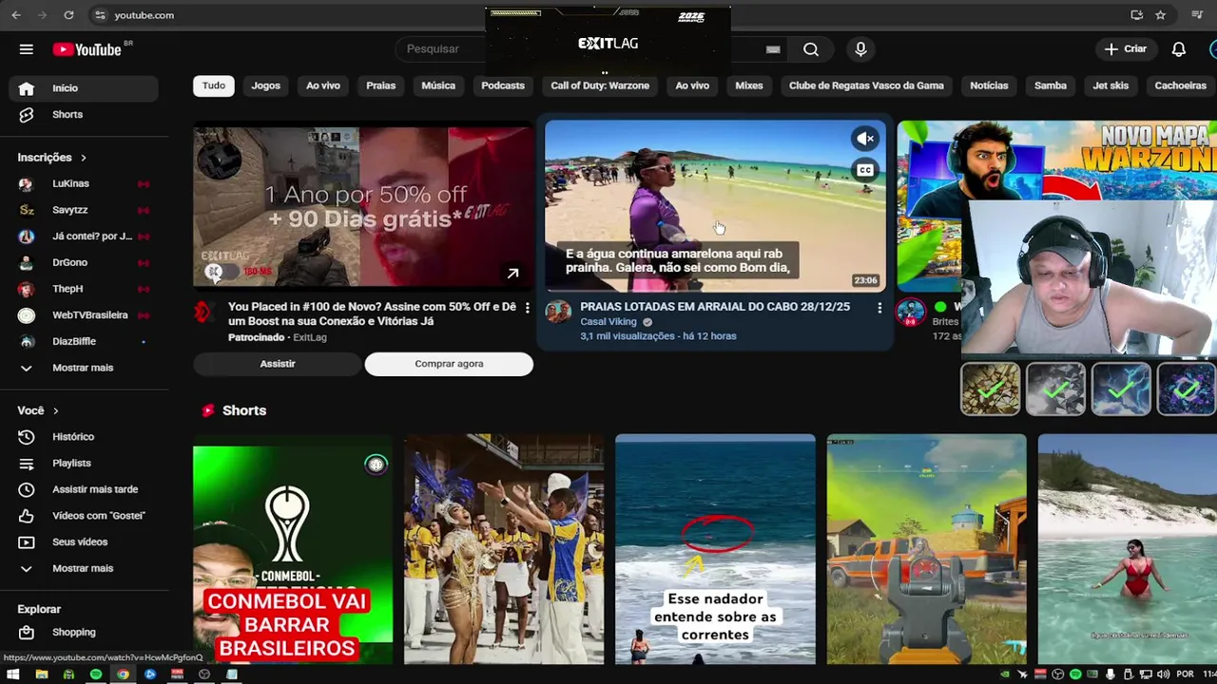Open the hamburger guide menu
Screen dimensions: 1217x684
pos(27,49)
